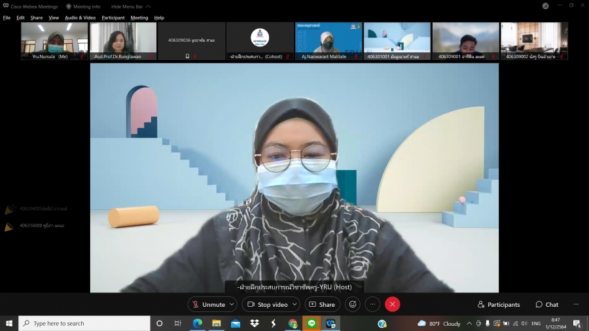Click the Windows taskbar search box
589x331 pixels.
point(85,323)
